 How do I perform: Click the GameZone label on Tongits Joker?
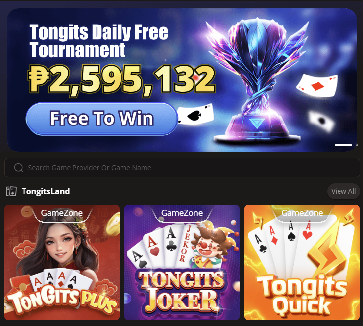click(x=182, y=213)
